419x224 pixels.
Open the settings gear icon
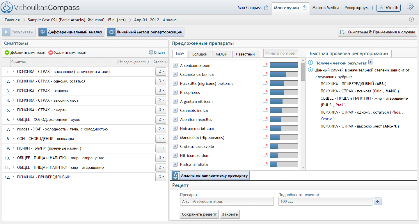pyautogui.click(x=410, y=7)
